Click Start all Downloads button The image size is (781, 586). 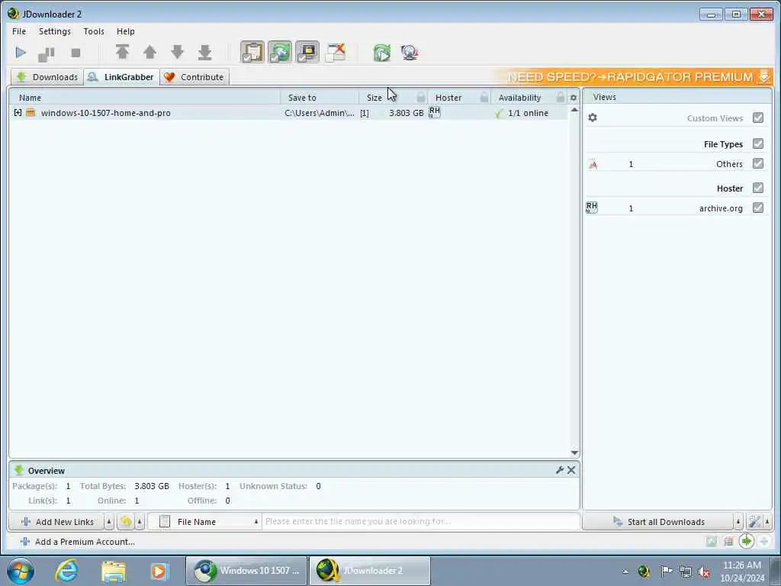[658, 522]
